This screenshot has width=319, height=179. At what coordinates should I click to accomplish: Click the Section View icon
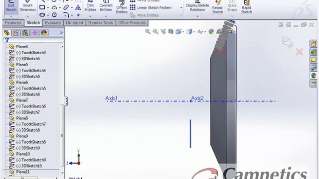click(x=170, y=31)
